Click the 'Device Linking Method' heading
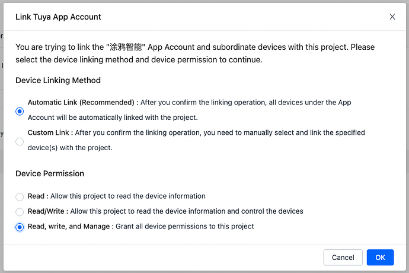The height and width of the screenshot is (273, 409). [x=58, y=80]
